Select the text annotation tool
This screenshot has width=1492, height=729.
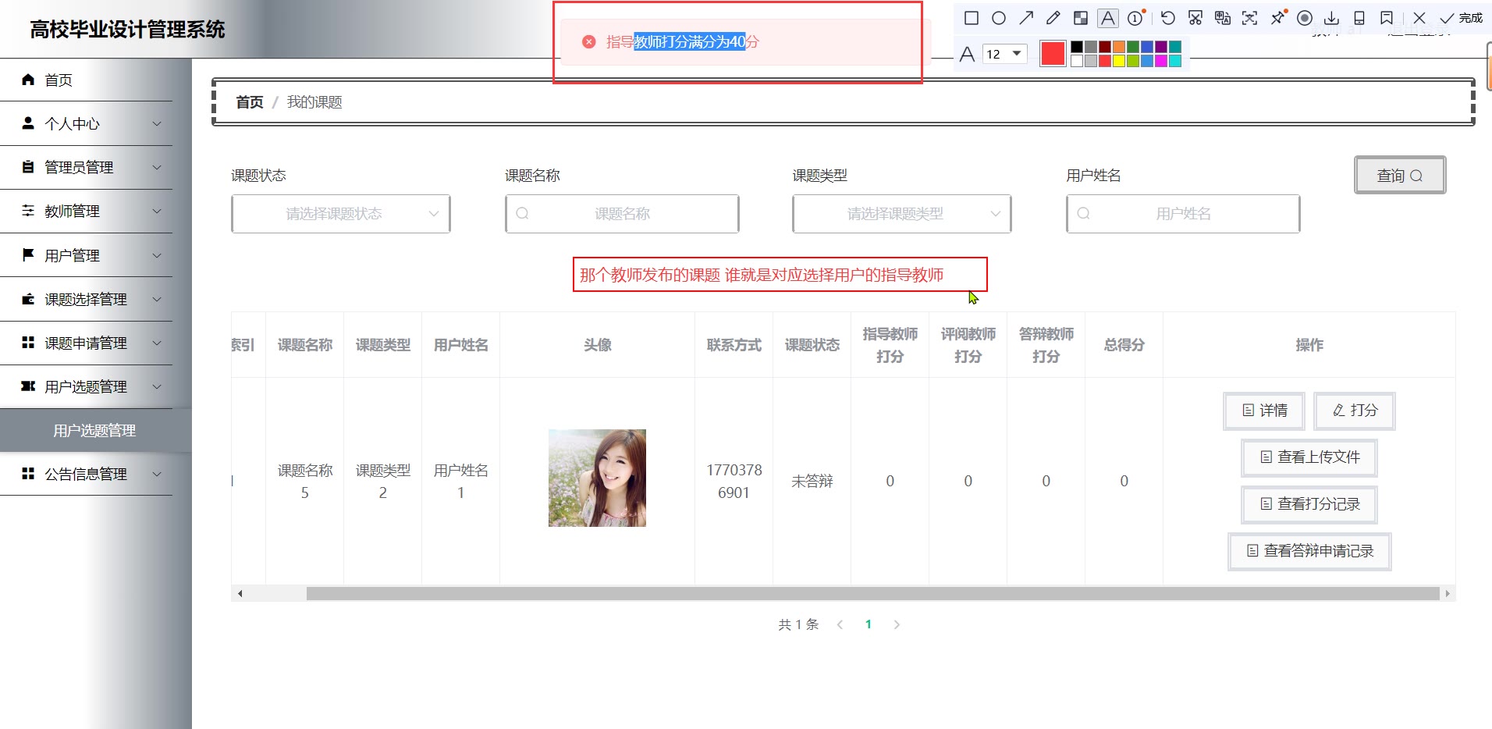click(x=1108, y=18)
